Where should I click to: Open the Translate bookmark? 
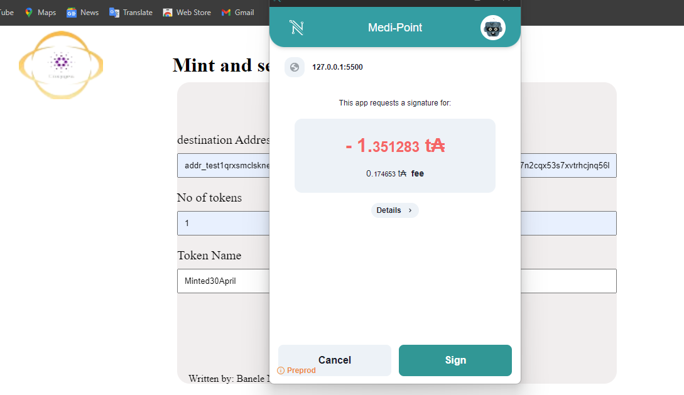point(131,13)
